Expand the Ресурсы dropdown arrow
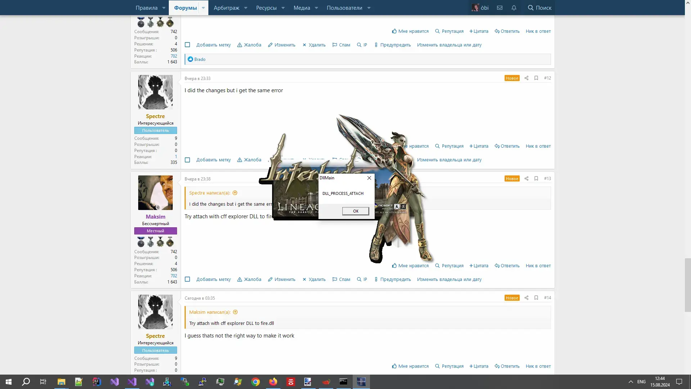Screen dimensions: 691x389 pyautogui.click(x=283, y=8)
